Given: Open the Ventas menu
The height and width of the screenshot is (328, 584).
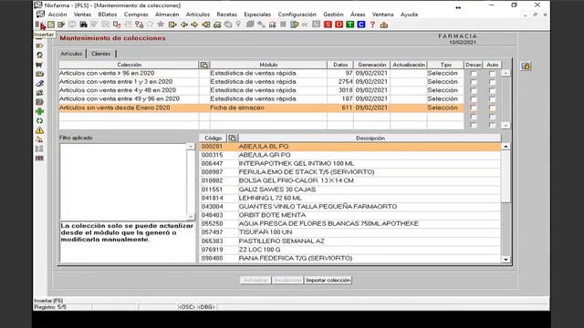Looking at the screenshot, I should (x=82, y=15).
